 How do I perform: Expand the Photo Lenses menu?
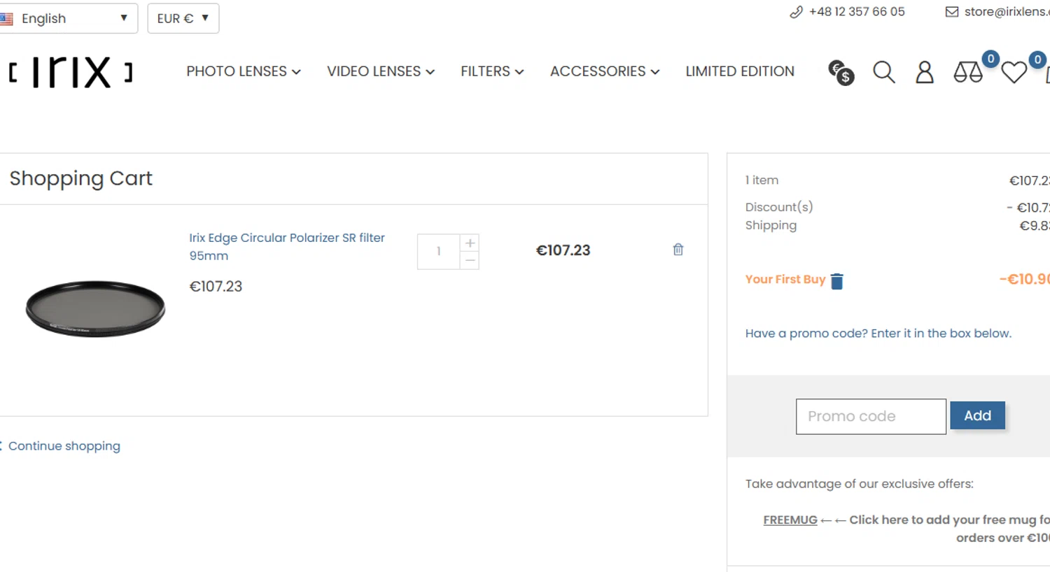click(243, 71)
